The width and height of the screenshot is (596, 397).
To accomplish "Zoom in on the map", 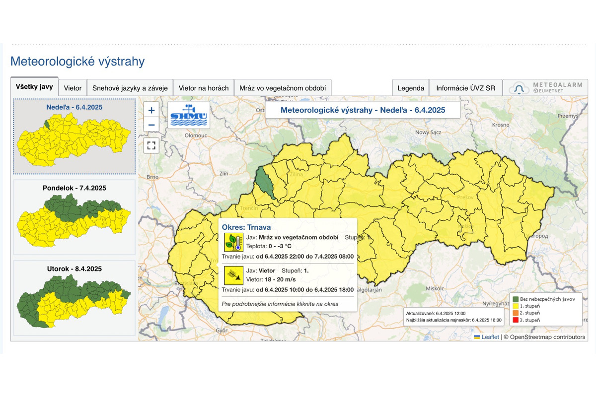I will (151, 110).
